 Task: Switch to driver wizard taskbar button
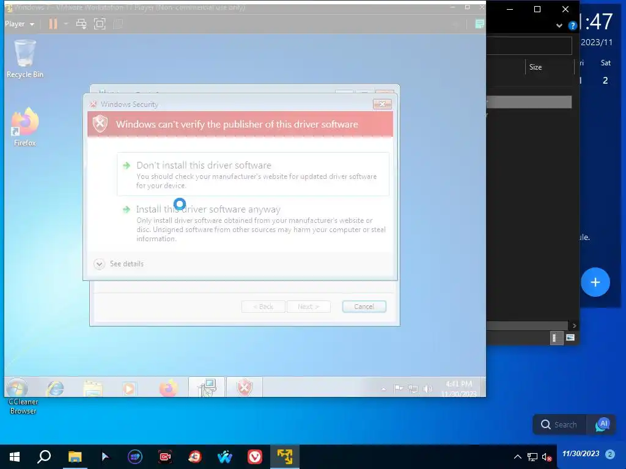click(207, 387)
